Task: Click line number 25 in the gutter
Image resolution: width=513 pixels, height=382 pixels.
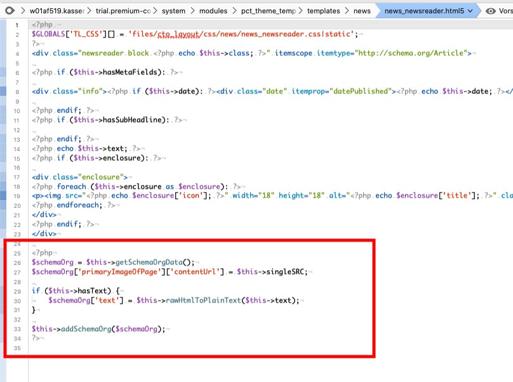Action: [16, 253]
